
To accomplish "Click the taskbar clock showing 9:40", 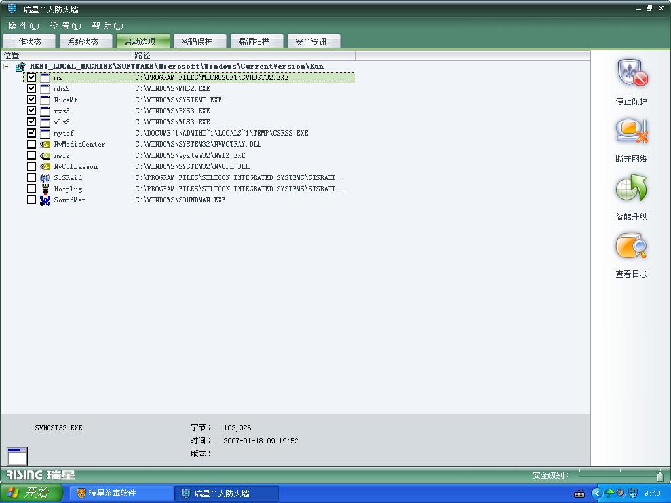I will tap(653, 494).
